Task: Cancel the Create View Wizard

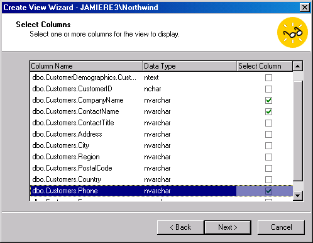Action: pyautogui.click(x=281, y=227)
